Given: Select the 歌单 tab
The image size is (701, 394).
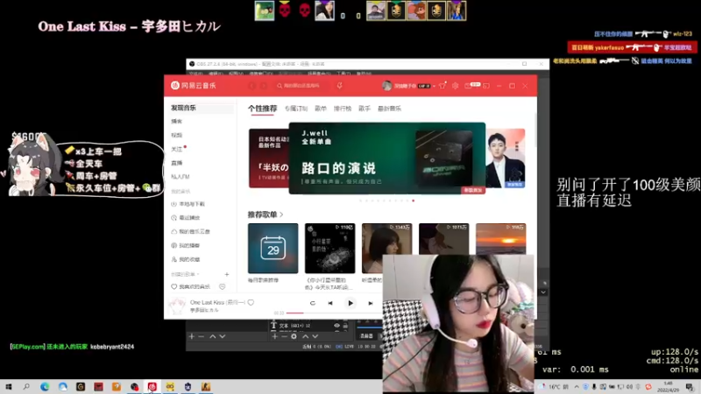Looking at the screenshot, I should (x=321, y=109).
